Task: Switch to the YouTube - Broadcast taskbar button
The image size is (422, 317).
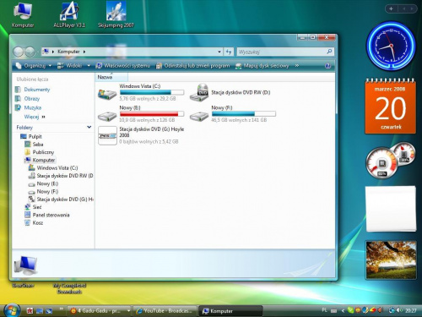Action: click(x=165, y=311)
